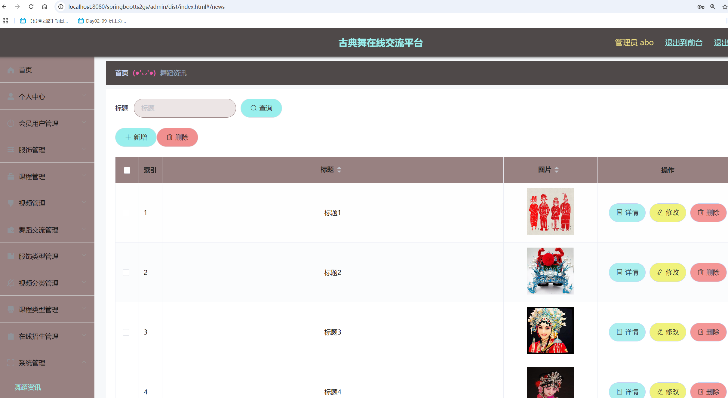Open the 首页 sidebar menu item
The height and width of the screenshot is (398, 728).
pos(47,70)
